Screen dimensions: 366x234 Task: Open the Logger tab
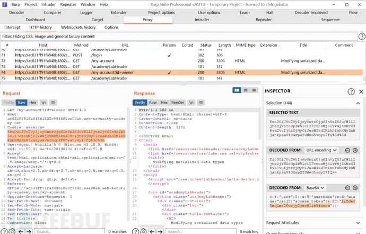(86, 13)
